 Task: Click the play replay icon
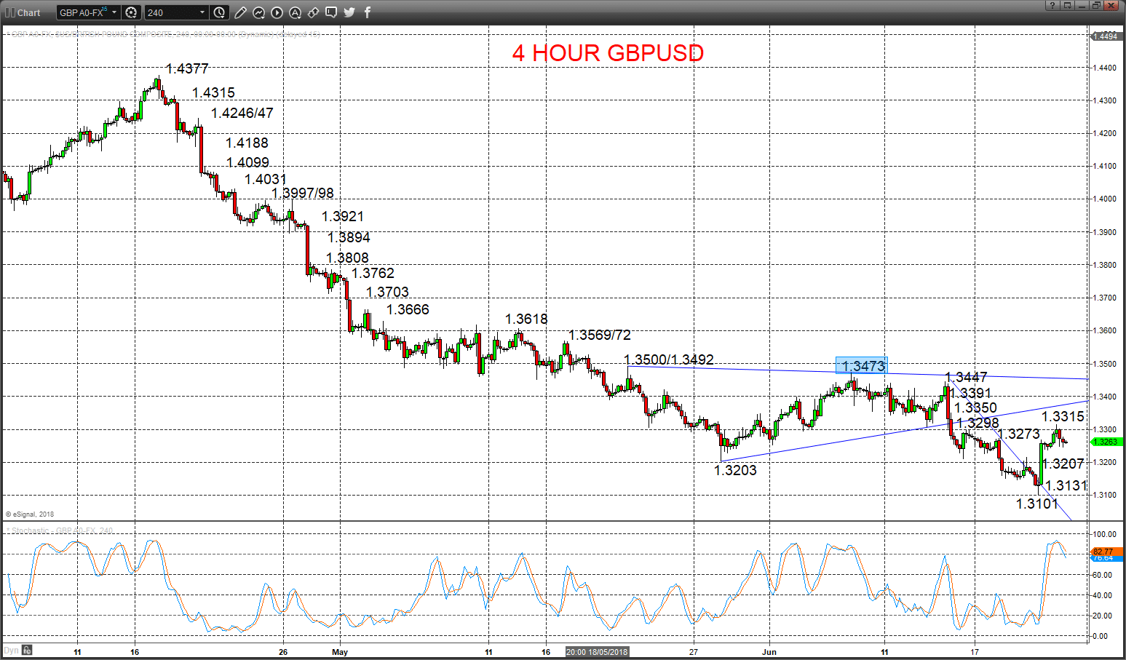click(277, 12)
